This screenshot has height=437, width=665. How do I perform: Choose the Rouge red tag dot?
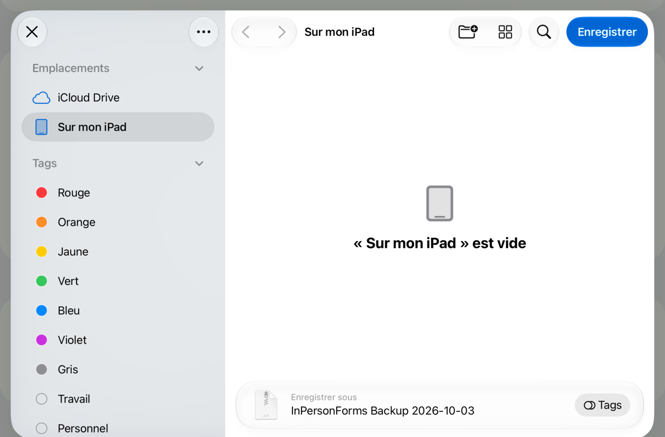point(42,192)
